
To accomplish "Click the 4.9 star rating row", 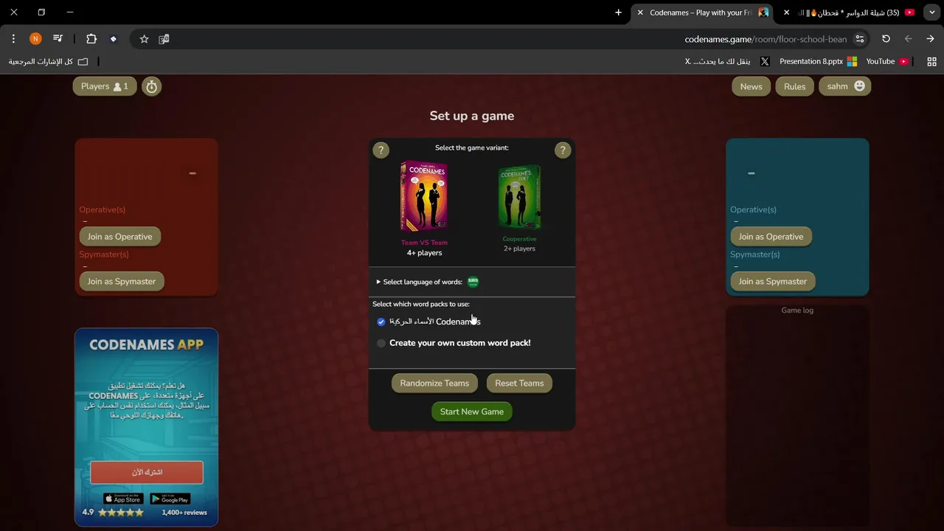I will [113, 513].
